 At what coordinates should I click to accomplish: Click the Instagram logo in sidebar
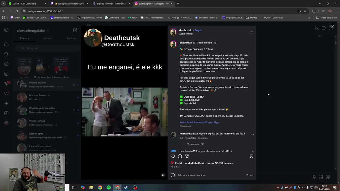coord(6,30)
